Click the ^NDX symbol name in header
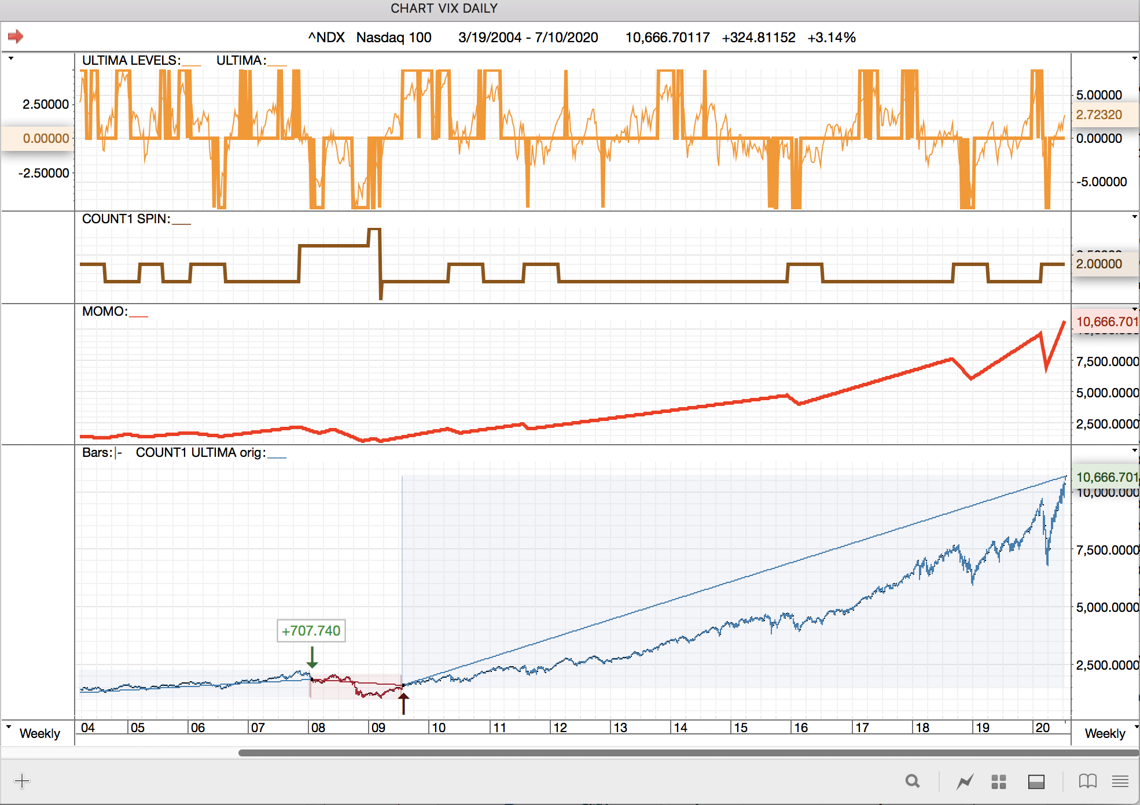 [326, 38]
